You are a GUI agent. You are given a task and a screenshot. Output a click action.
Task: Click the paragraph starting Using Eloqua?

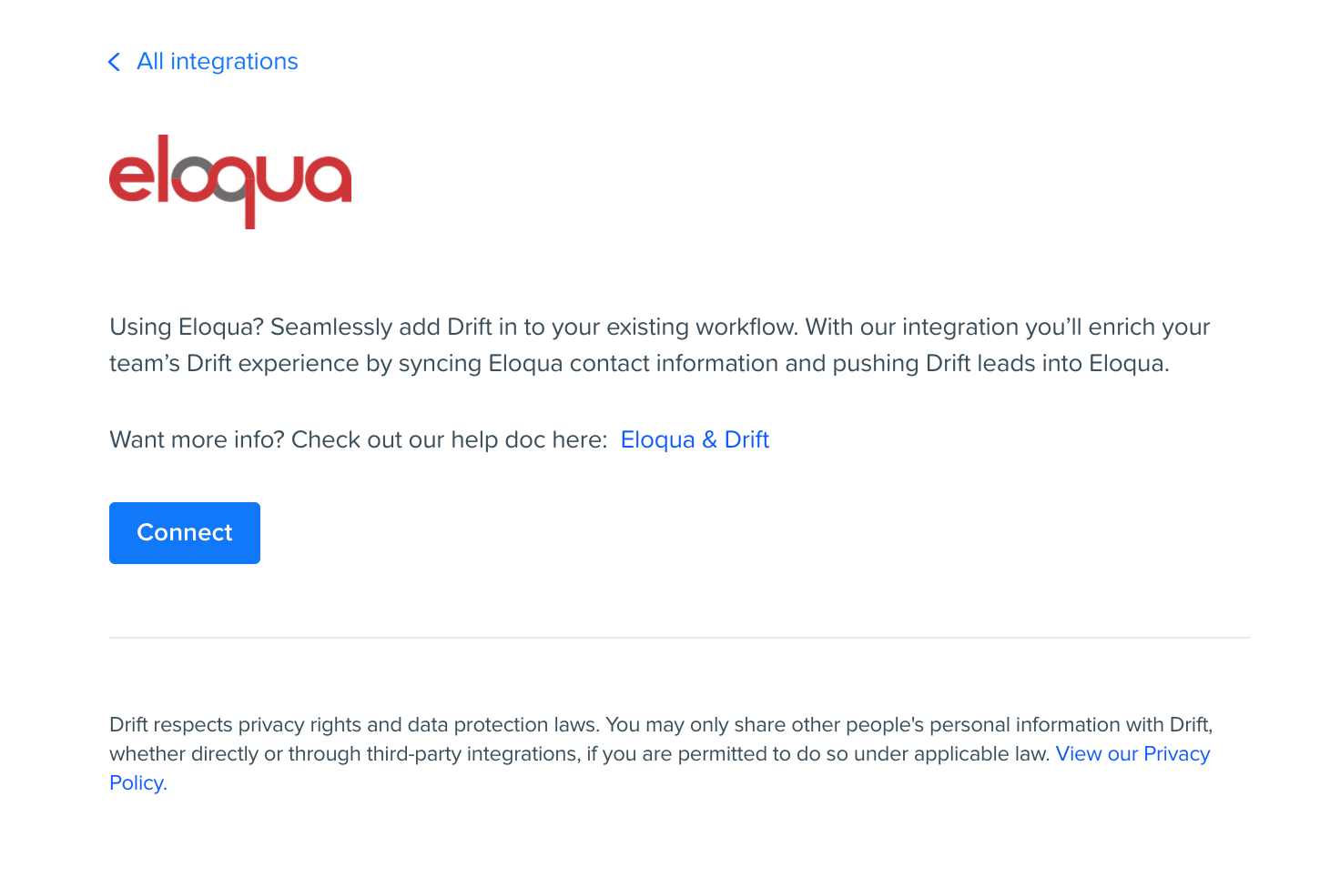(x=660, y=346)
